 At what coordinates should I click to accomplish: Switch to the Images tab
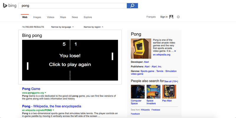coord(37,17)
